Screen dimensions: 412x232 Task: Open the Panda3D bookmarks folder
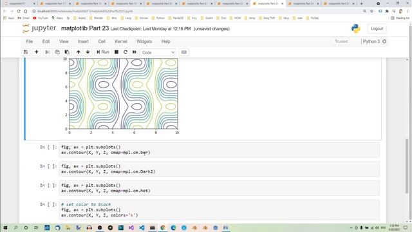[176, 18]
